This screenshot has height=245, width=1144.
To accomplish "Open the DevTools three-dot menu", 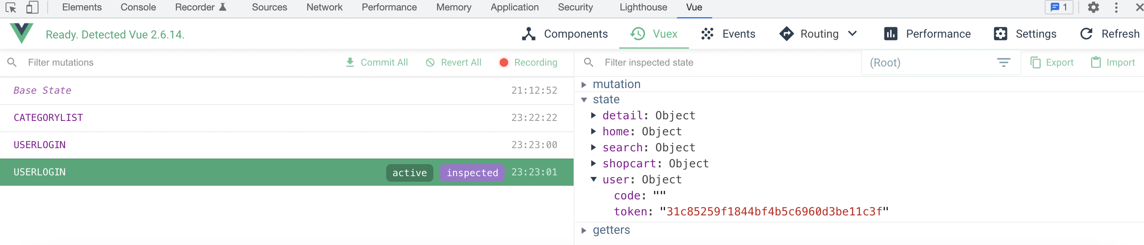I will coord(1116,8).
